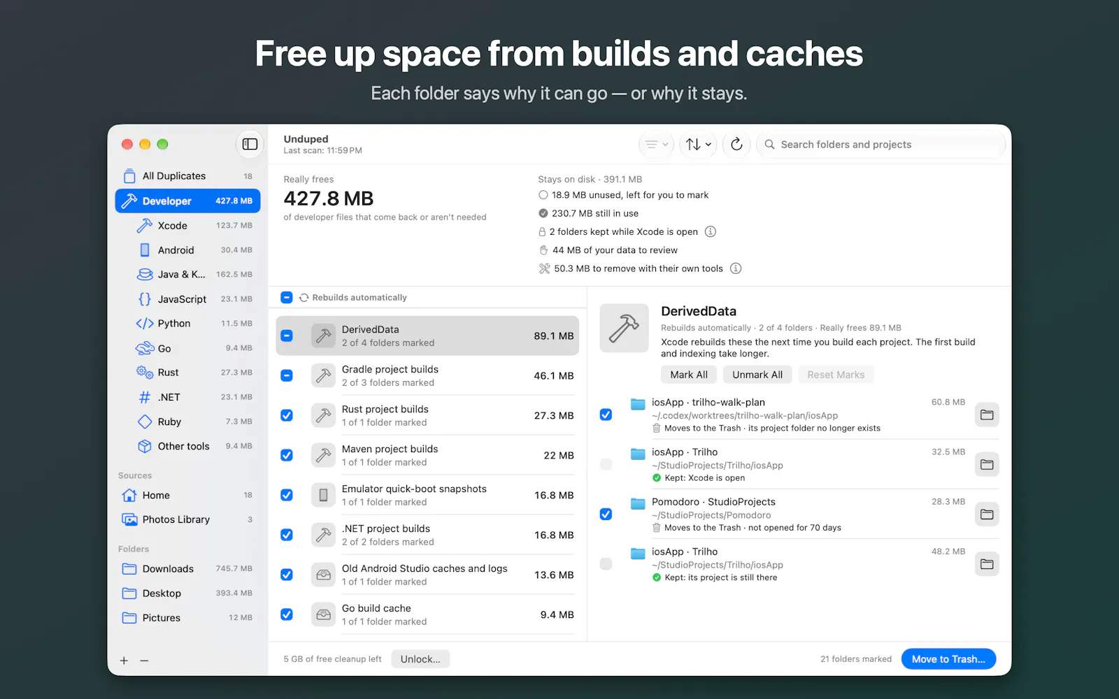Viewport: 1119px width, 699px height.
Task: Select the All Duplicates sidebar item
Action: click(x=187, y=176)
